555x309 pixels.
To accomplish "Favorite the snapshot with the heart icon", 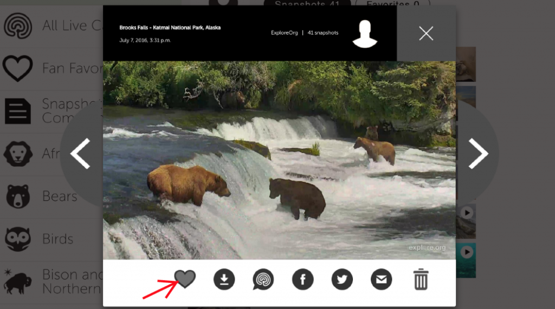I will [x=185, y=279].
